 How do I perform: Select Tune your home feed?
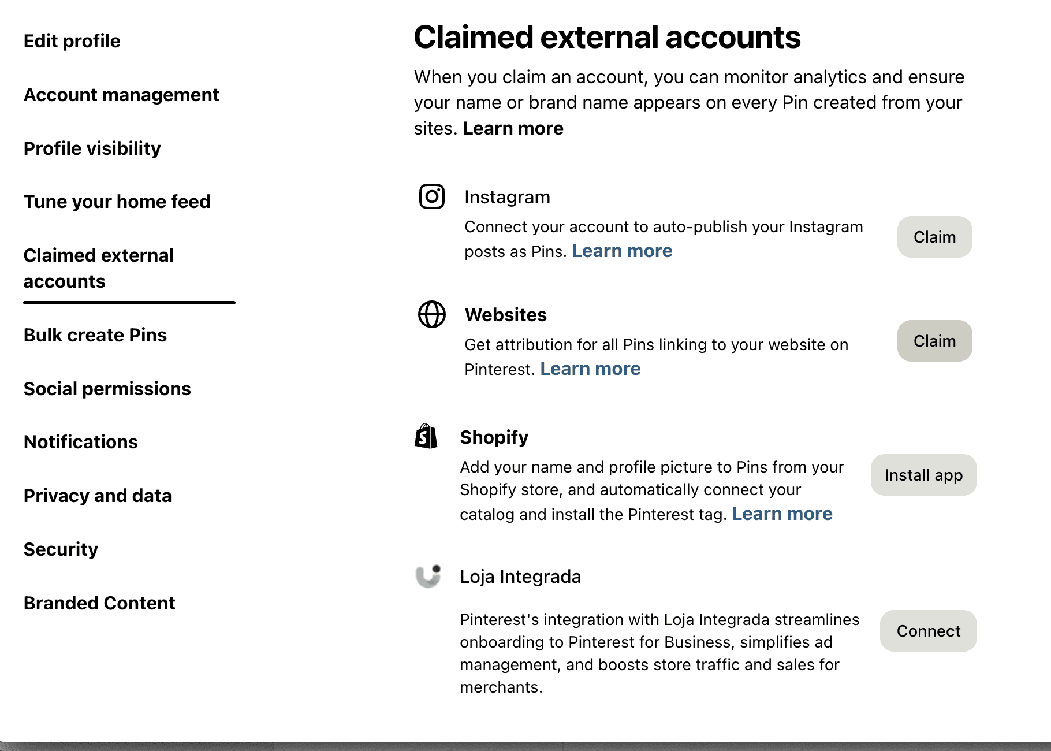[117, 202]
